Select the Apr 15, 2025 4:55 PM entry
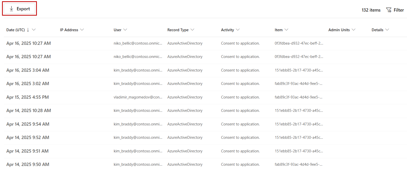The width and height of the screenshot is (407, 171). point(28,97)
